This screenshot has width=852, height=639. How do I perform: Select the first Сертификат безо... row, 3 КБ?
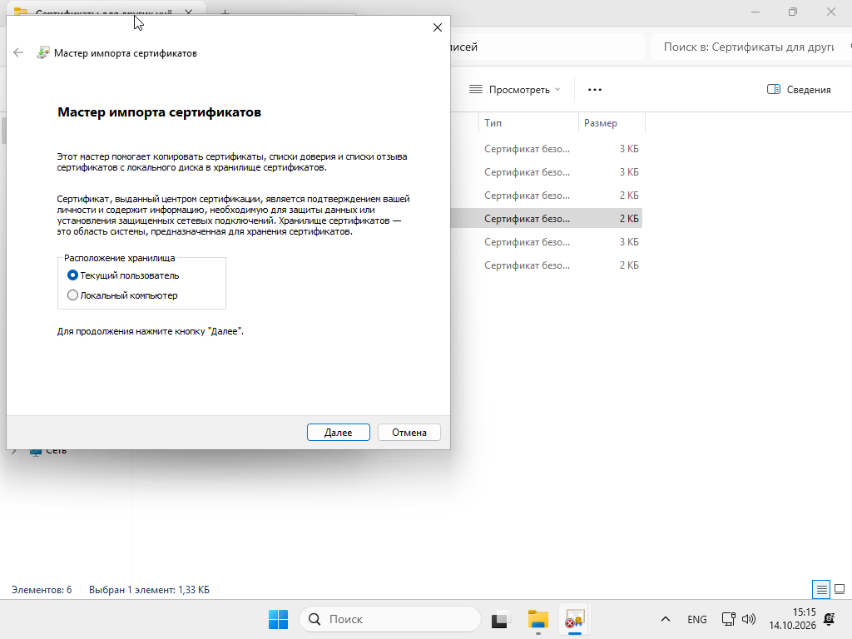(546, 149)
